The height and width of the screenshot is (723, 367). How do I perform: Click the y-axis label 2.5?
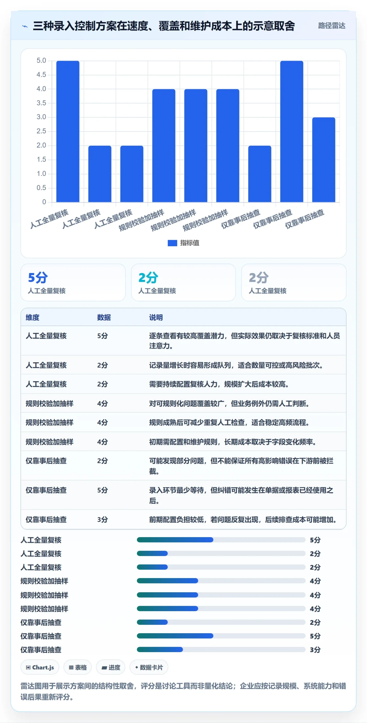[41, 131]
